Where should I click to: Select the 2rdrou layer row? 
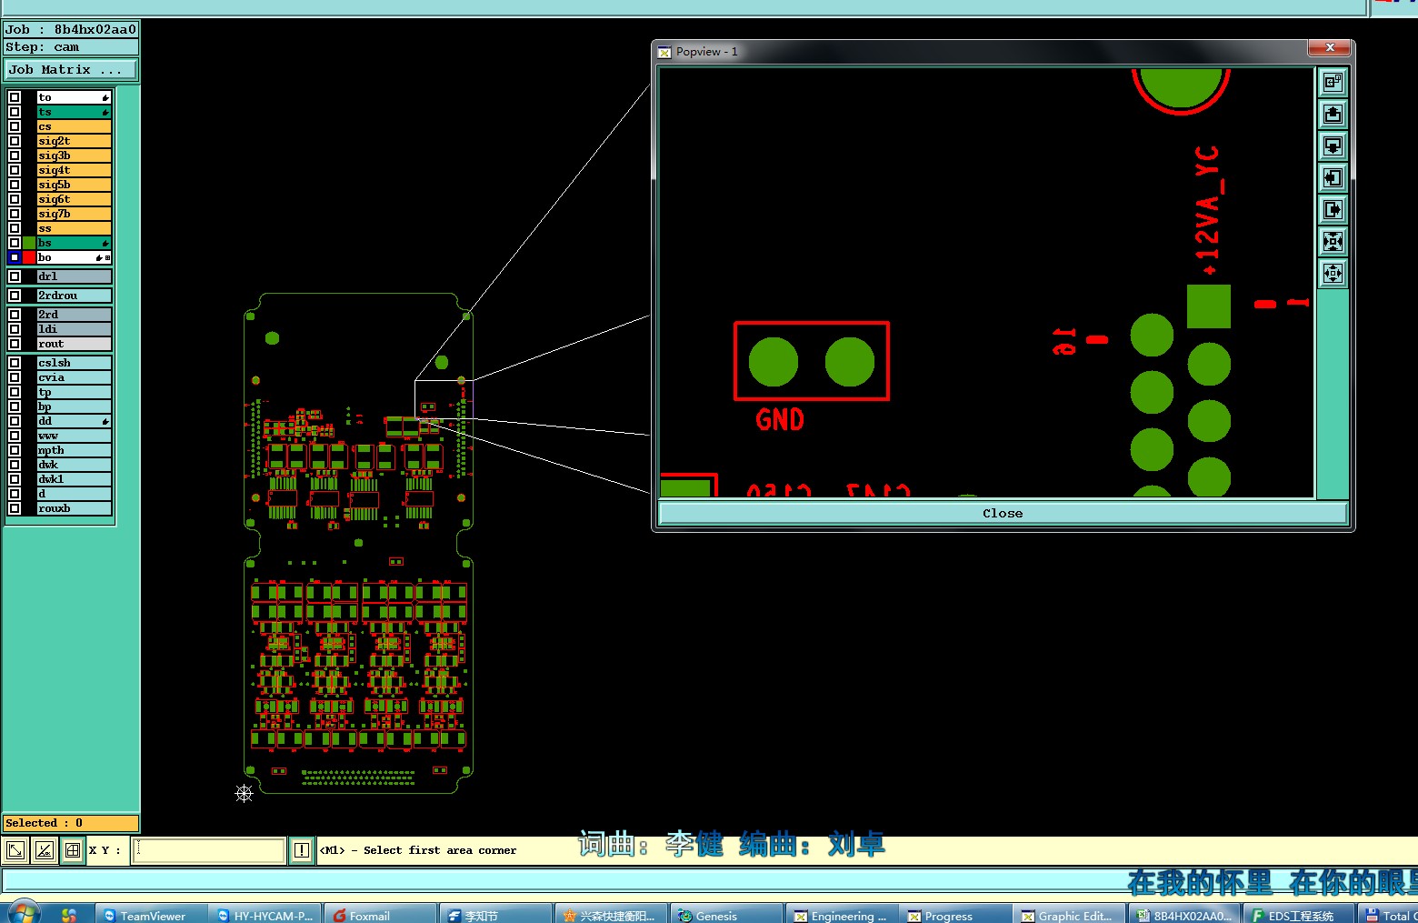click(74, 296)
